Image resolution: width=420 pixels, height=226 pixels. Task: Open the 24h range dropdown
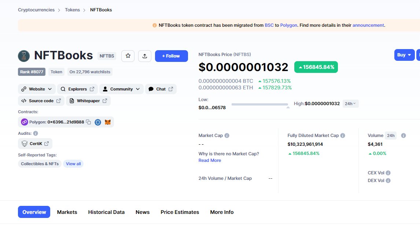(x=350, y=104)
